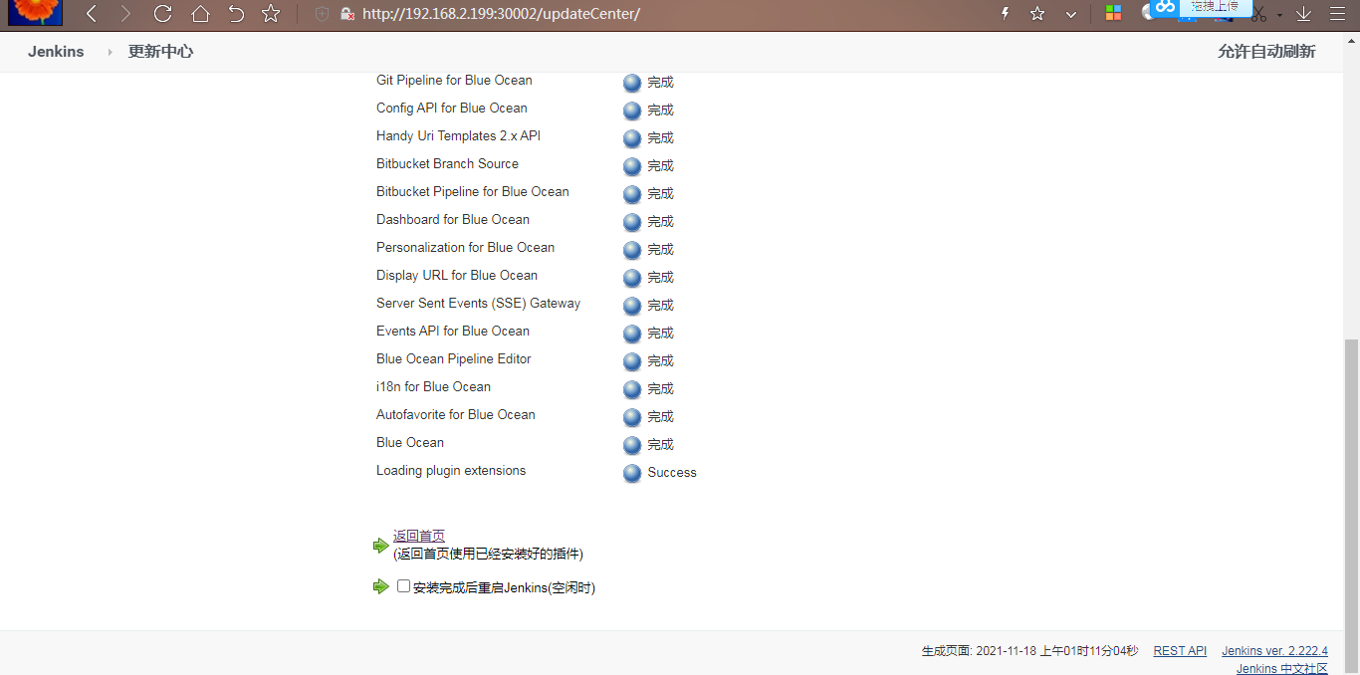Open the downloads arrow icon
1360x675 pixels.
click(x=1303, y=14)
